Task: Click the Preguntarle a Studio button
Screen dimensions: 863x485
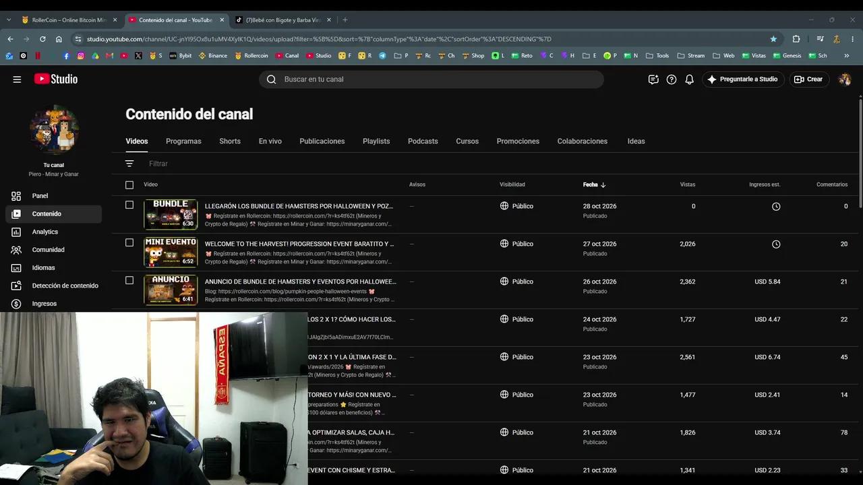Action: pos(743,79)
